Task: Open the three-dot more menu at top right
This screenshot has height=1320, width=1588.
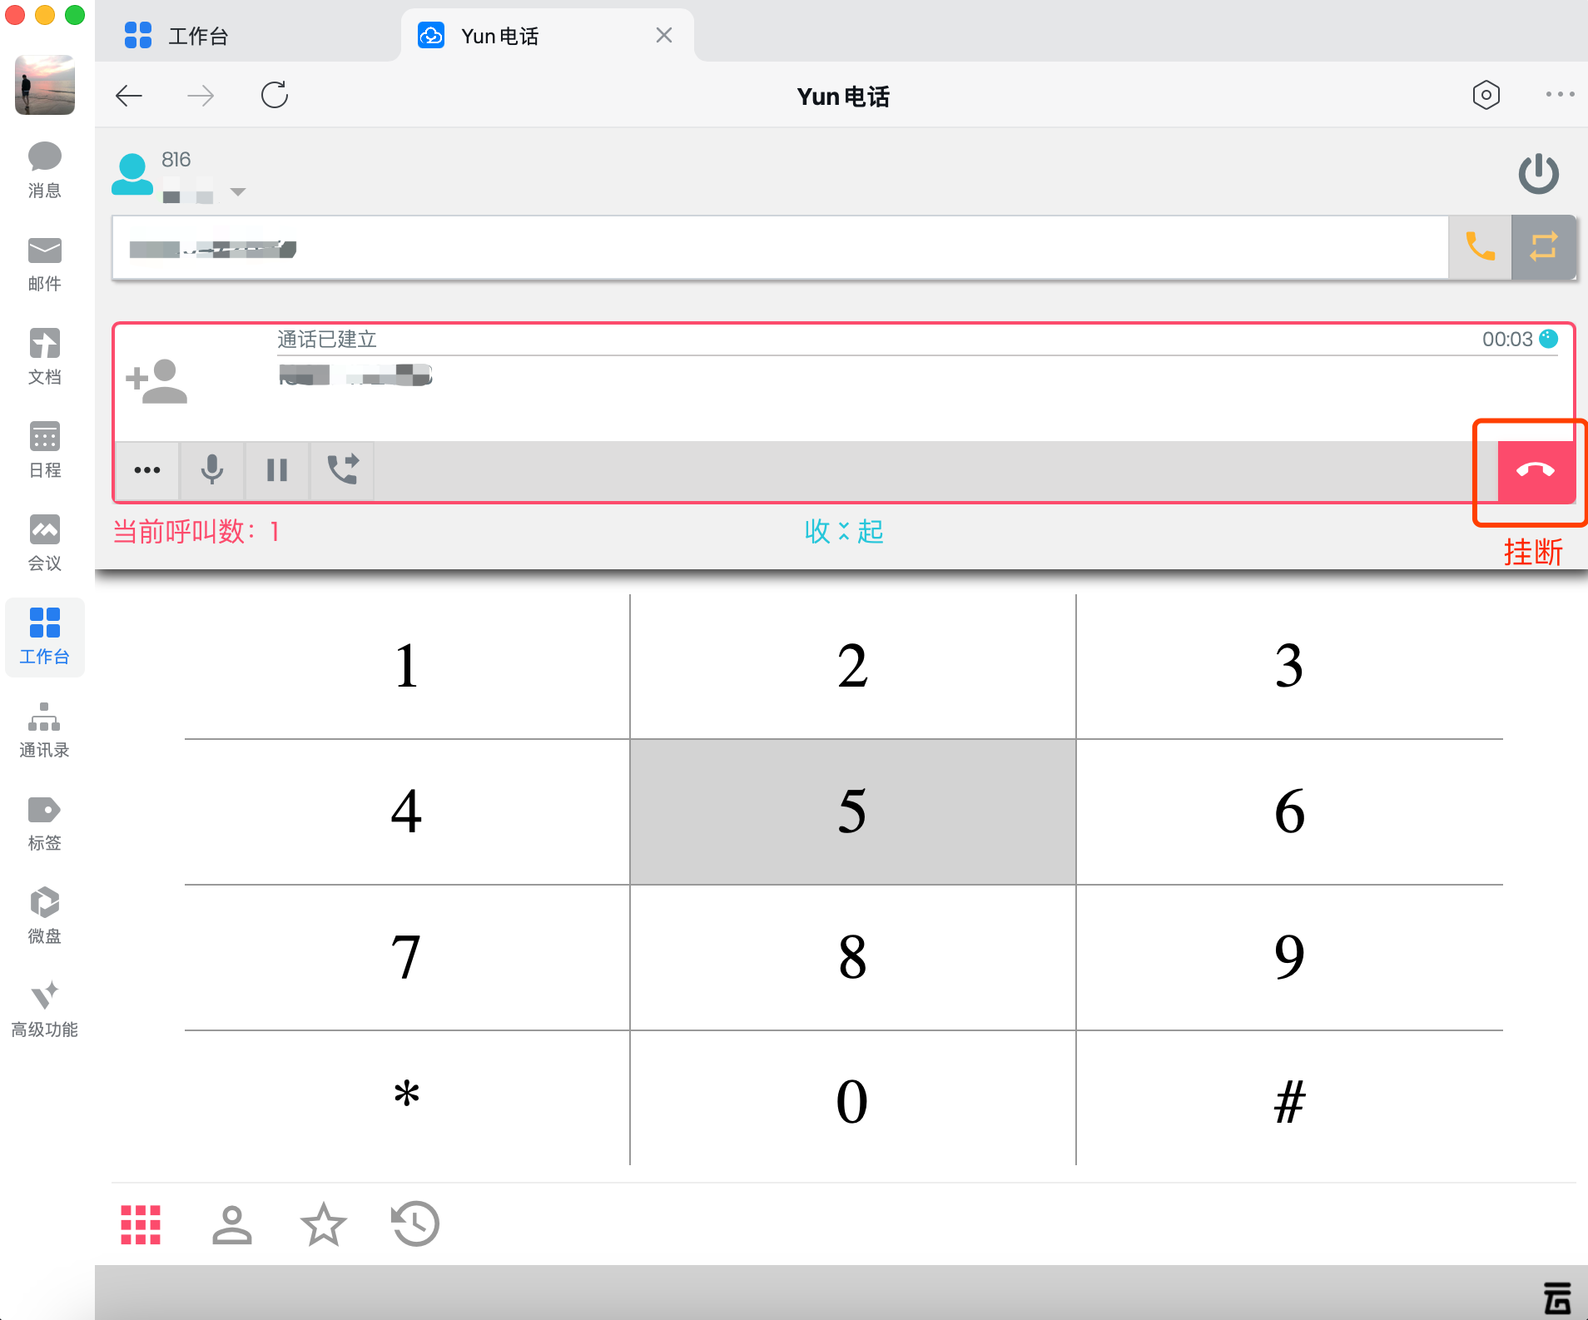Action: coord(1560,94)
